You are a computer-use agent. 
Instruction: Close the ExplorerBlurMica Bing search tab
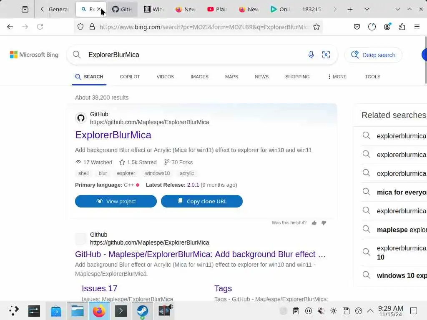pos(99,9)
